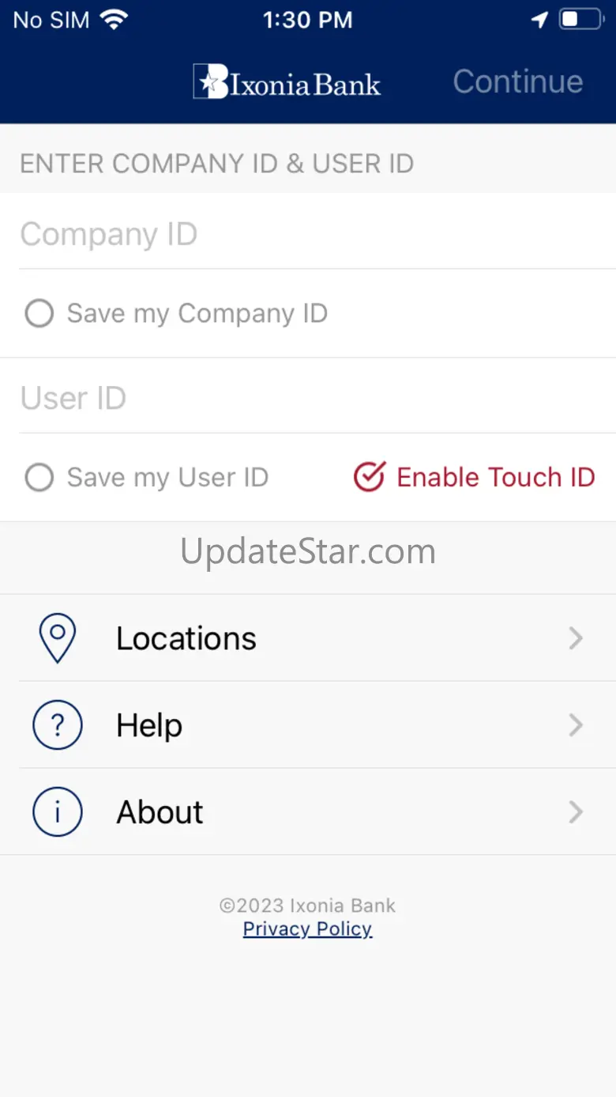Open the Privacy Policy link
This screenshot has height=1097, width=616.
click(x=307, y=929)
